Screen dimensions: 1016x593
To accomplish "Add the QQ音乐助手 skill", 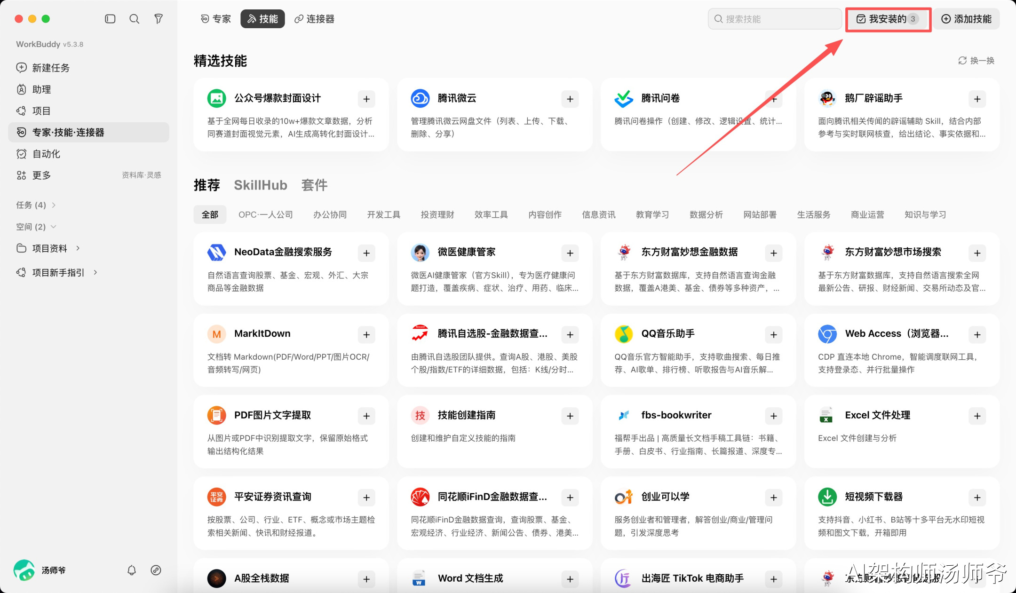I will click(774, 335).
